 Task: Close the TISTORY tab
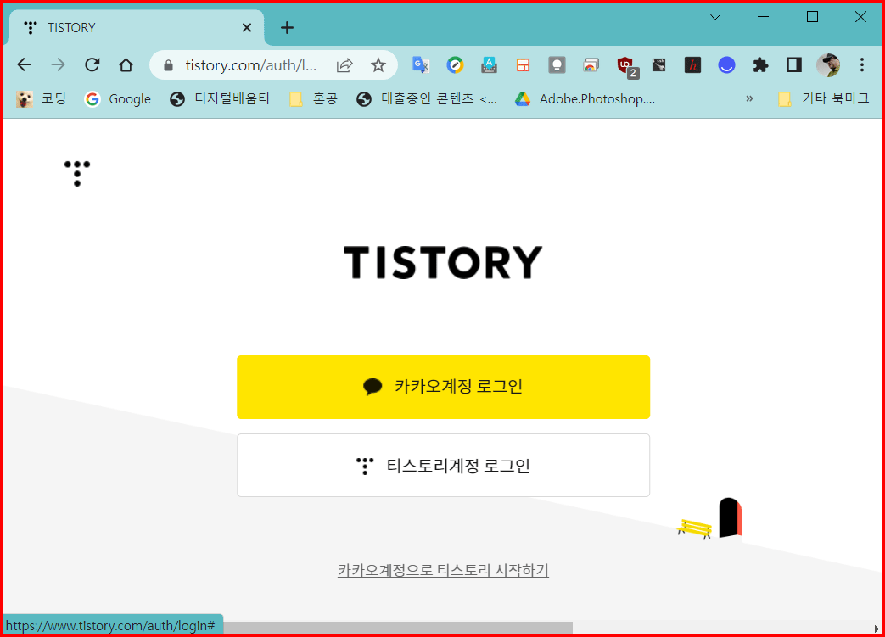pyautogui.click(x=247, y=28)
